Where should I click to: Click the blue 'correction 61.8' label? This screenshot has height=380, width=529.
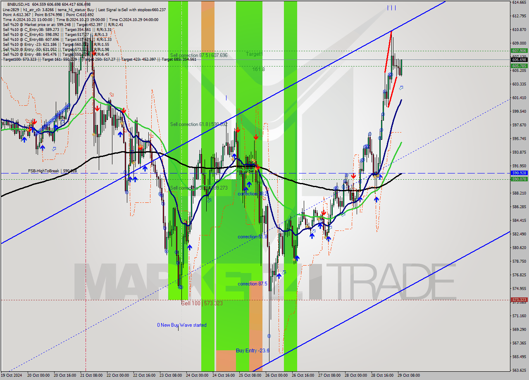pos(253,237)
